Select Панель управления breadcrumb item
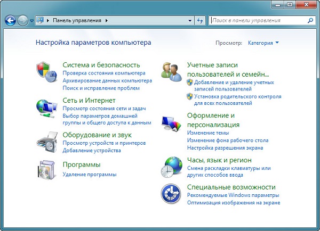The image size is (320, 231). [77, 20]
